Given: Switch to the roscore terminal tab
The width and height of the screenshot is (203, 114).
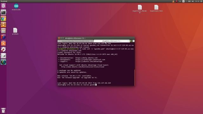Looking at the screenshot, I should [x=75, y=41].
